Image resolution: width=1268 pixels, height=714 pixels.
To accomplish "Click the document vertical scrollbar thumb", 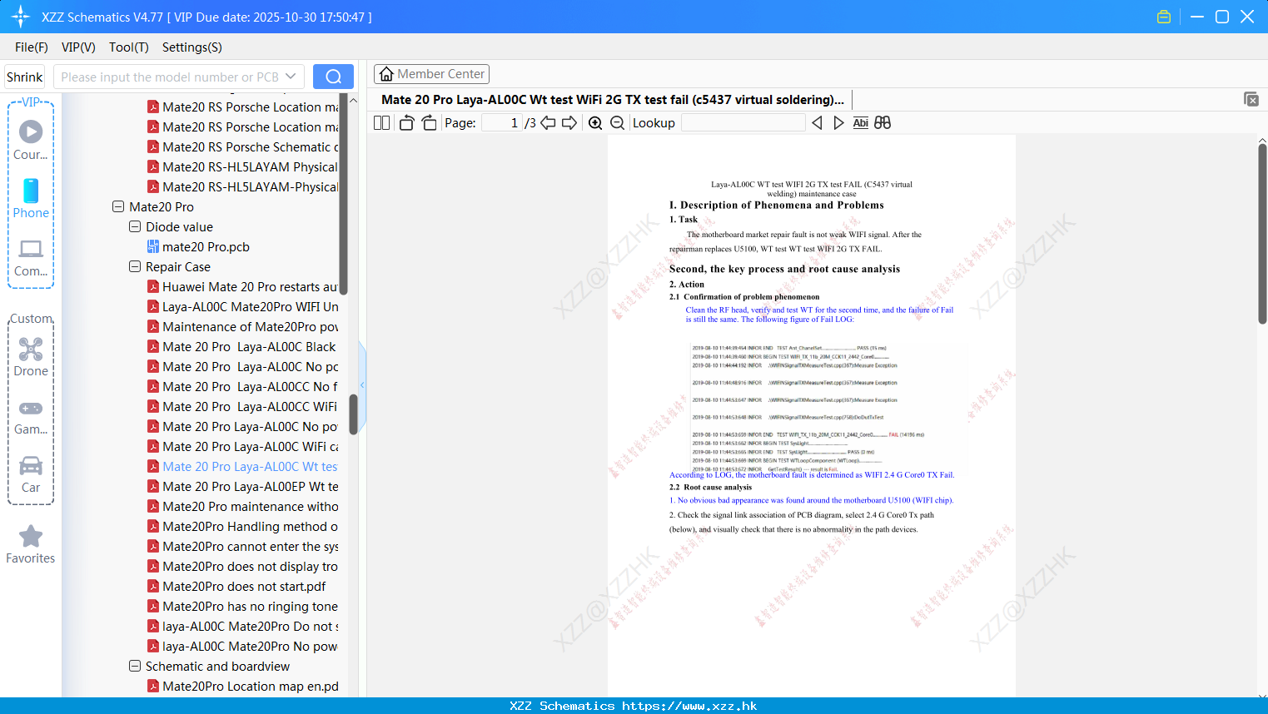I will click(x=1262, y=233).
